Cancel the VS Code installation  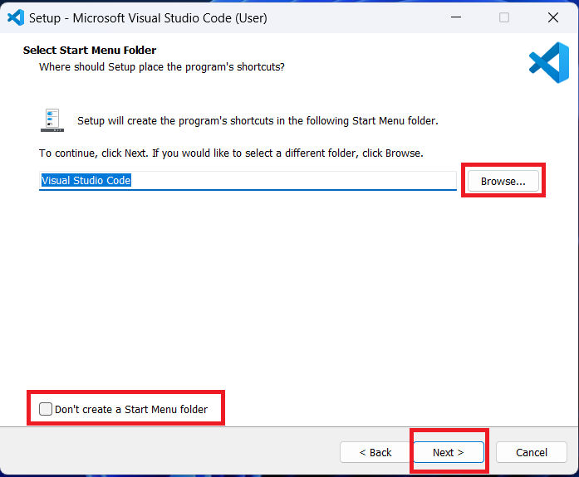coord(532,452)
